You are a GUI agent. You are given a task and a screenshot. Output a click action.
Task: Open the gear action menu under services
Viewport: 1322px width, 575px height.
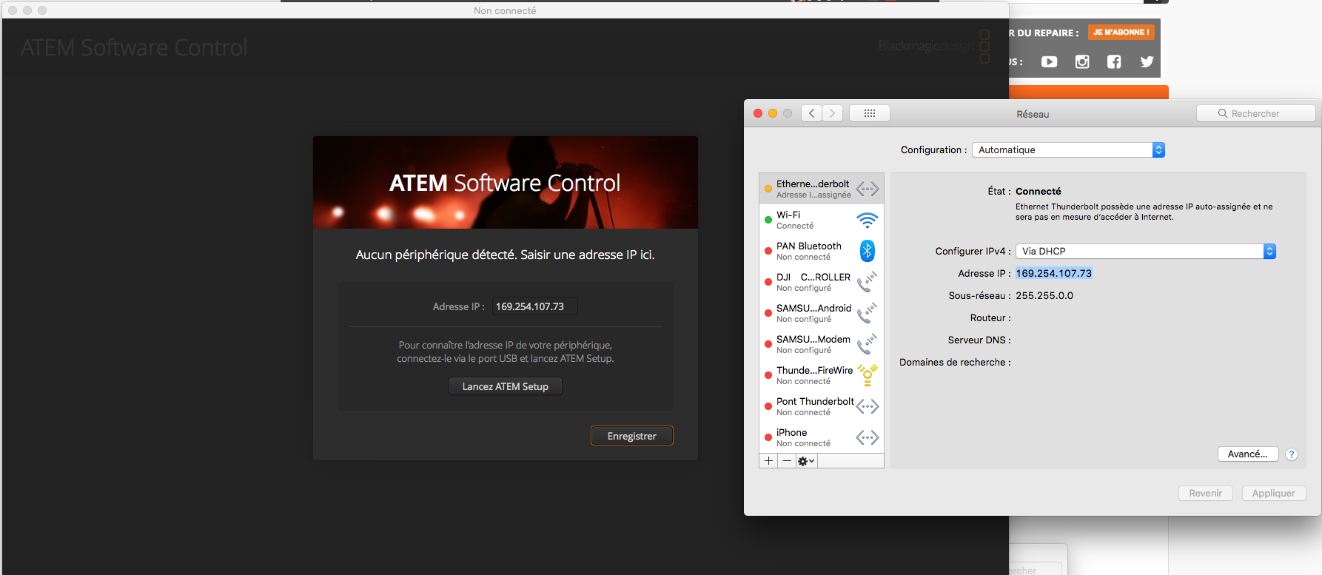[806, 461]
